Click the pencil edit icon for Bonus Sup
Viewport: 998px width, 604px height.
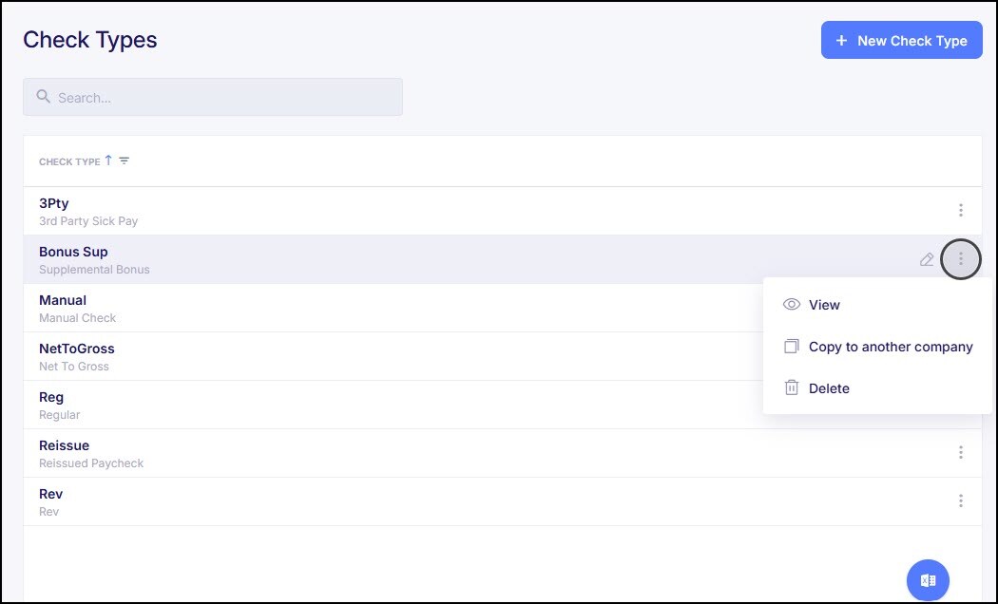click(x=927, y=259)
